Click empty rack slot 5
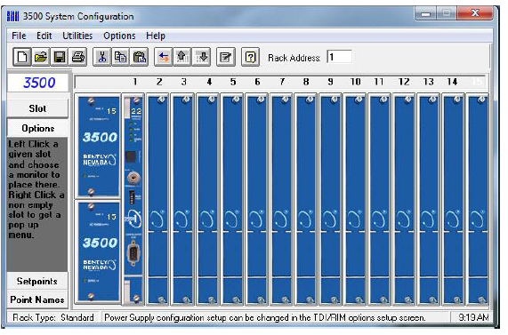508x335 pixels. (x=232, y=199)
